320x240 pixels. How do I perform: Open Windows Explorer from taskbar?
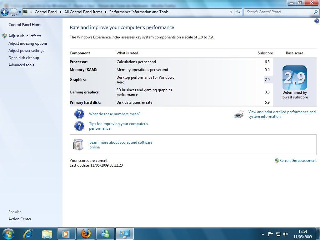pyautogui.click(x=47, y=234)
